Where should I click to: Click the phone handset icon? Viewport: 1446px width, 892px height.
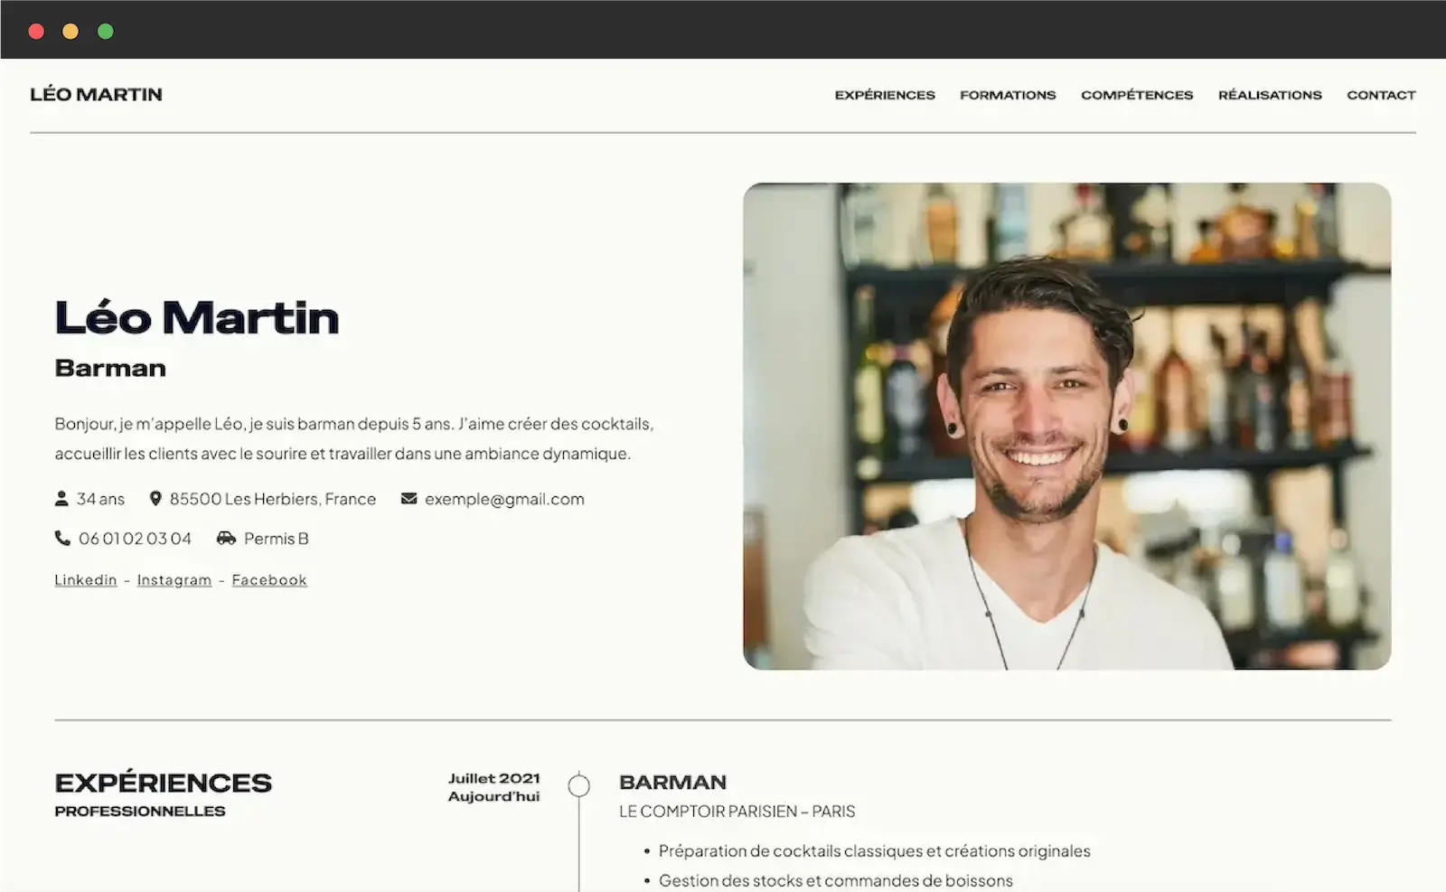62,539
